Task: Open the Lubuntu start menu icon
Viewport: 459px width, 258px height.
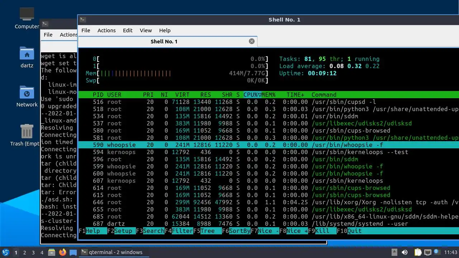Action: [5, 252]
